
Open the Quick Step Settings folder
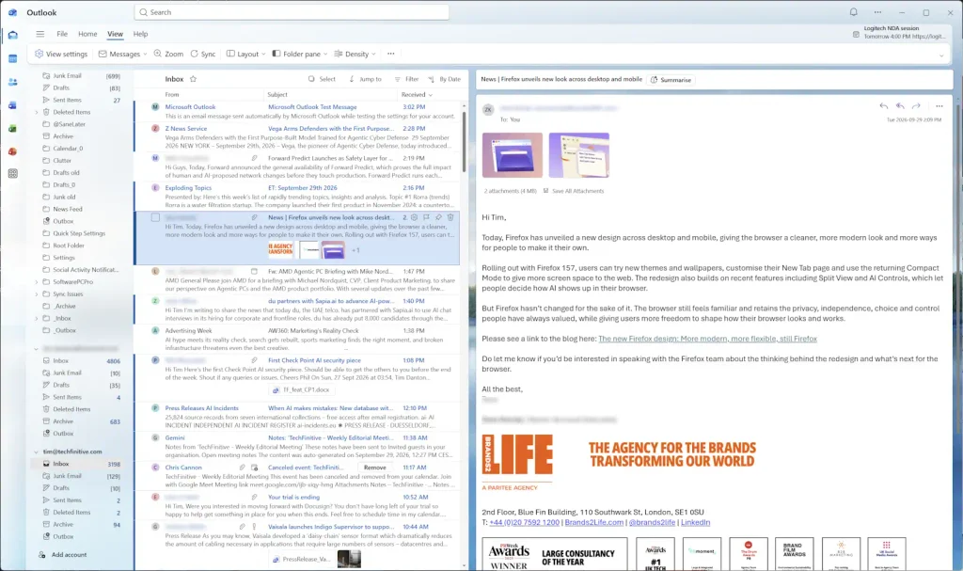(80, 233)
